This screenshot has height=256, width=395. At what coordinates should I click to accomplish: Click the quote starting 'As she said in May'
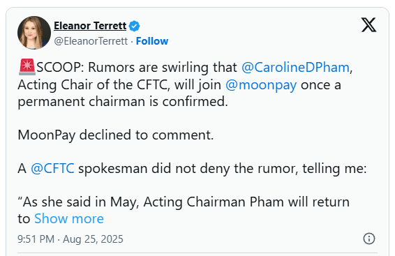click(x=184, y=202)
